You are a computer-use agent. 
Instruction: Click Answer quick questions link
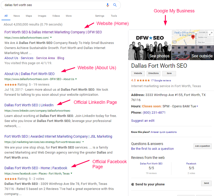(x=164, y=132)
